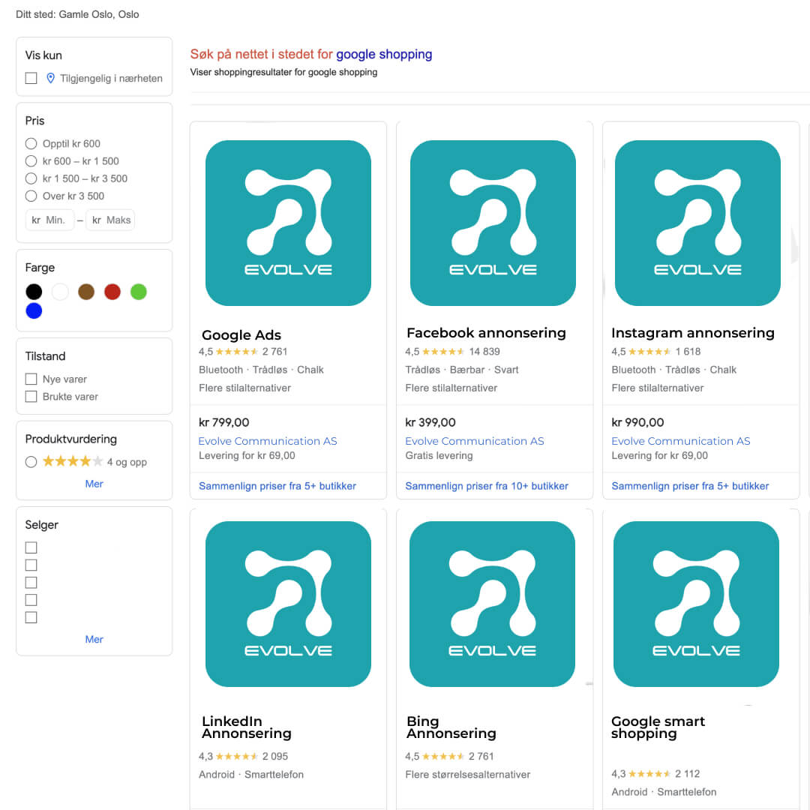Check the Brukte varer condition box
The image size is (810, 810).
(x=31, y=397)
